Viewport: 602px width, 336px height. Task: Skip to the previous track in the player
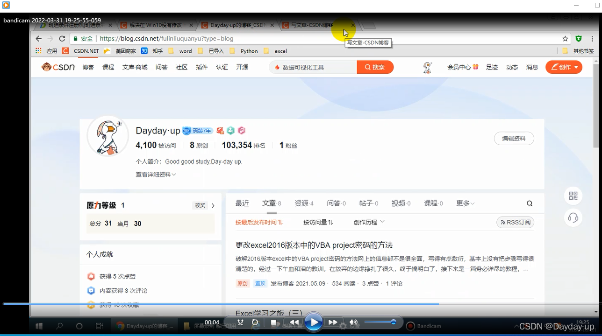294,322
